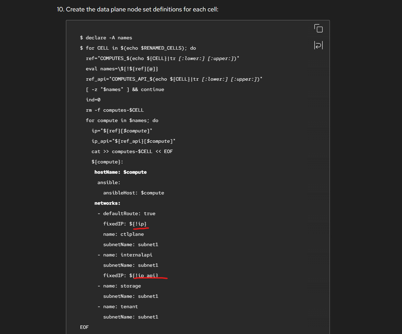The height and width of the screenshot is (334, 402).
Task: Click the 'cat >> computes-$CELL << EOF' line
Action: (x=132, y=151)
